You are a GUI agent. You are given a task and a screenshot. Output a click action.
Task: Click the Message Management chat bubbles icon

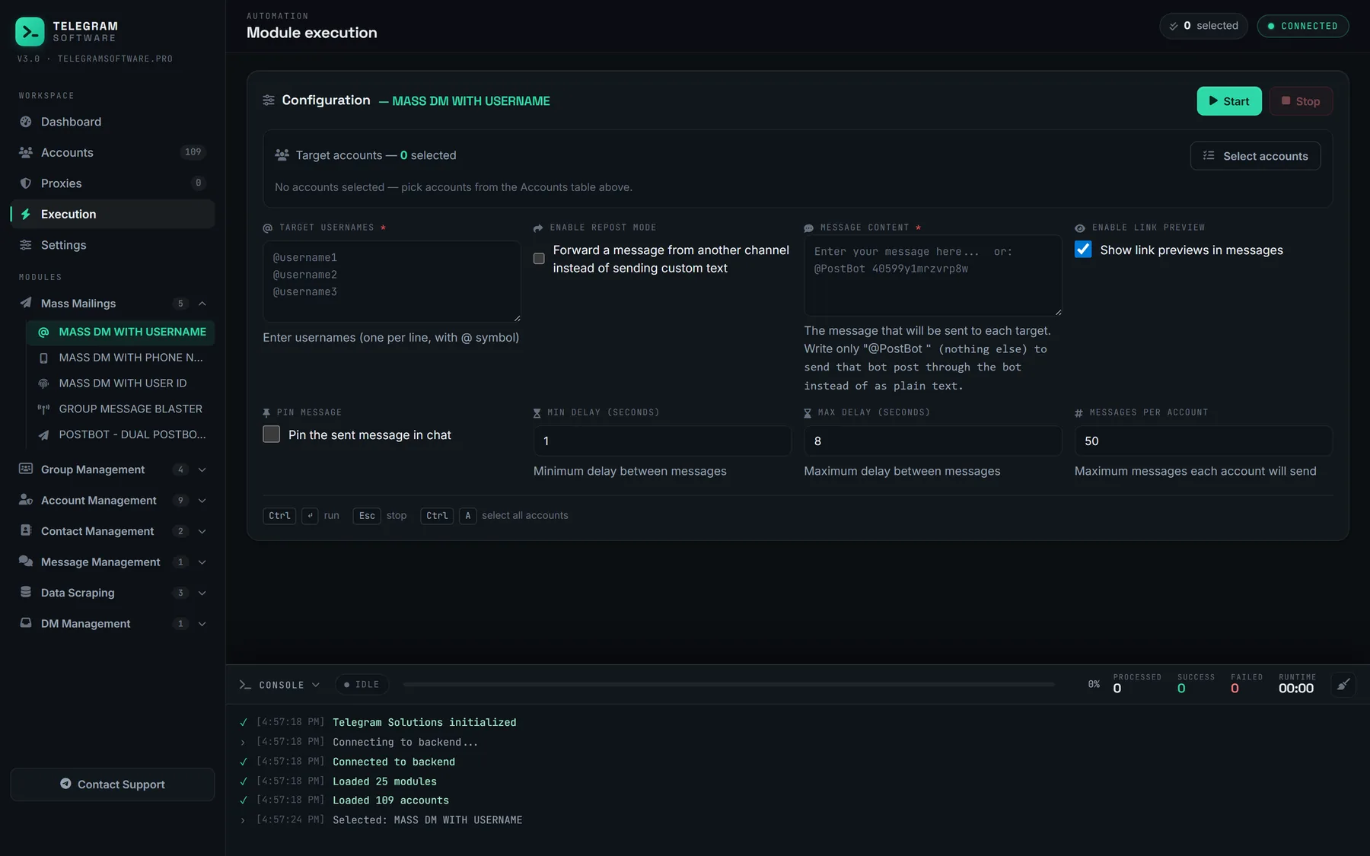pos(26,562)
